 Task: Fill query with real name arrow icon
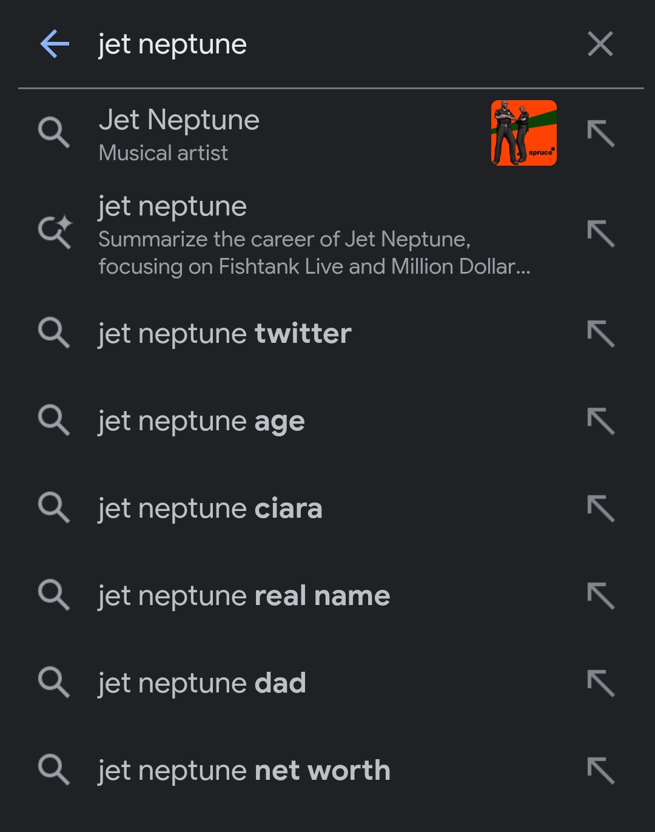click(601, 596)
